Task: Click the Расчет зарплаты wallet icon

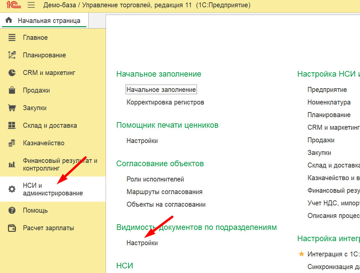Action: coord(12,228)
